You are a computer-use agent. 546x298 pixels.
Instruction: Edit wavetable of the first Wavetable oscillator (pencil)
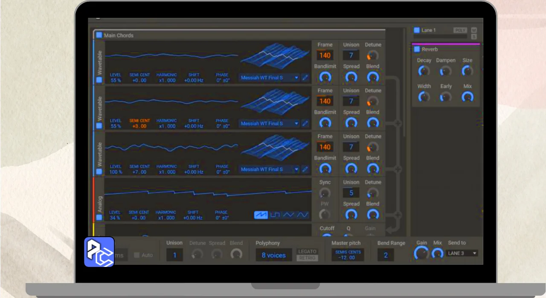(305, 77)
